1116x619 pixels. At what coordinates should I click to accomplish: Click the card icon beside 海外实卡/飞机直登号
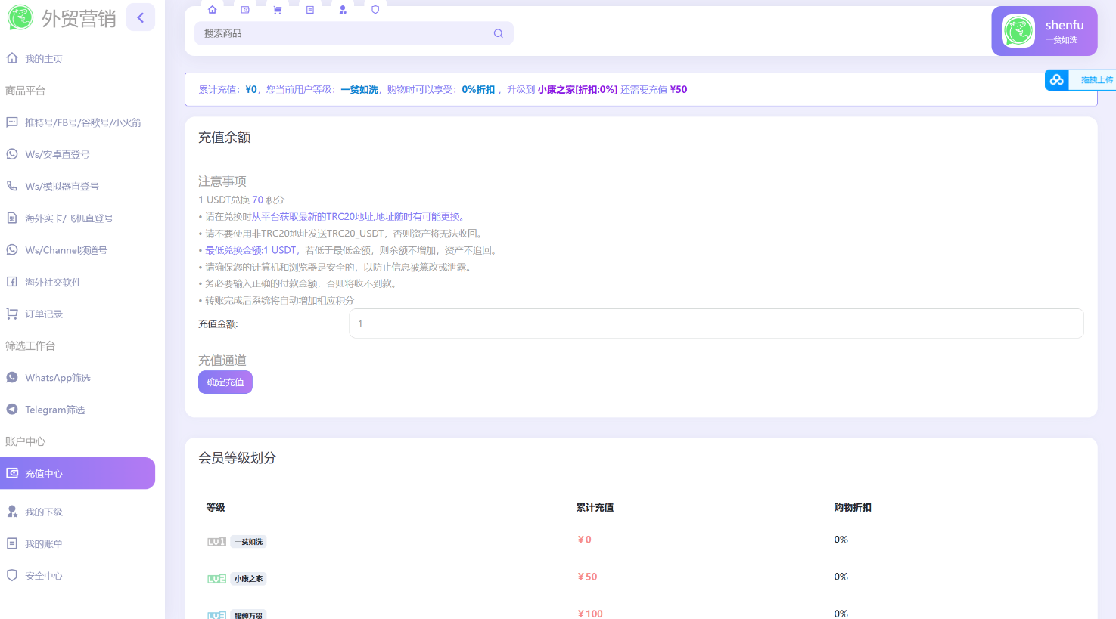pyautogui.click(x=12, y=218)
